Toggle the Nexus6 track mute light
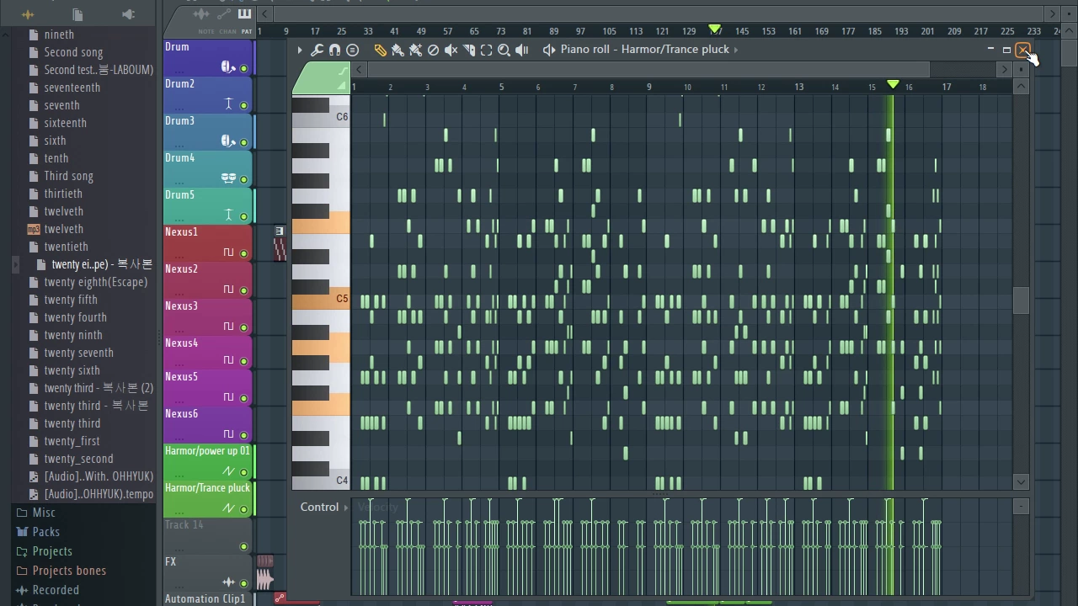Viewport: 1078px width, 606px height. click(244, 435)
